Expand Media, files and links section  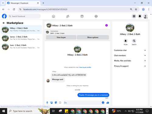[130, 61]
